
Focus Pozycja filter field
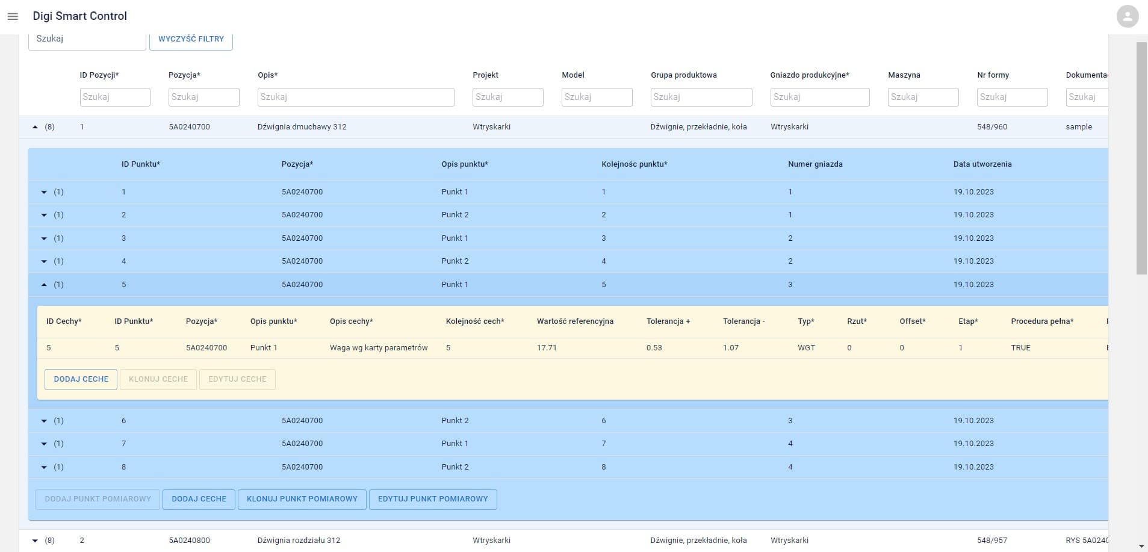click(x=204, y=97)
